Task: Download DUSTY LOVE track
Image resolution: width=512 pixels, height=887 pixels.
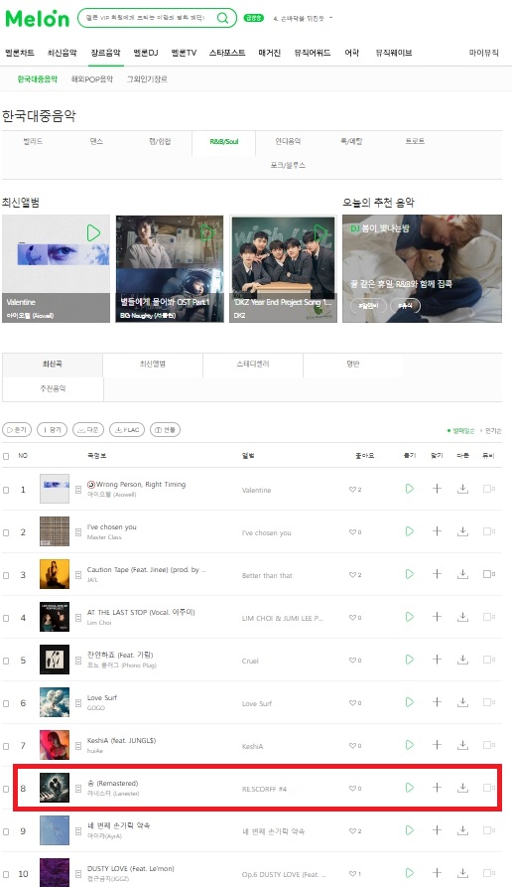Action: [462, 873]
